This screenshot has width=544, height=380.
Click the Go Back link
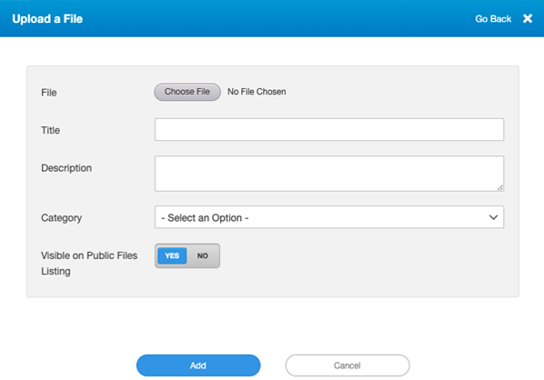(493, 19)
